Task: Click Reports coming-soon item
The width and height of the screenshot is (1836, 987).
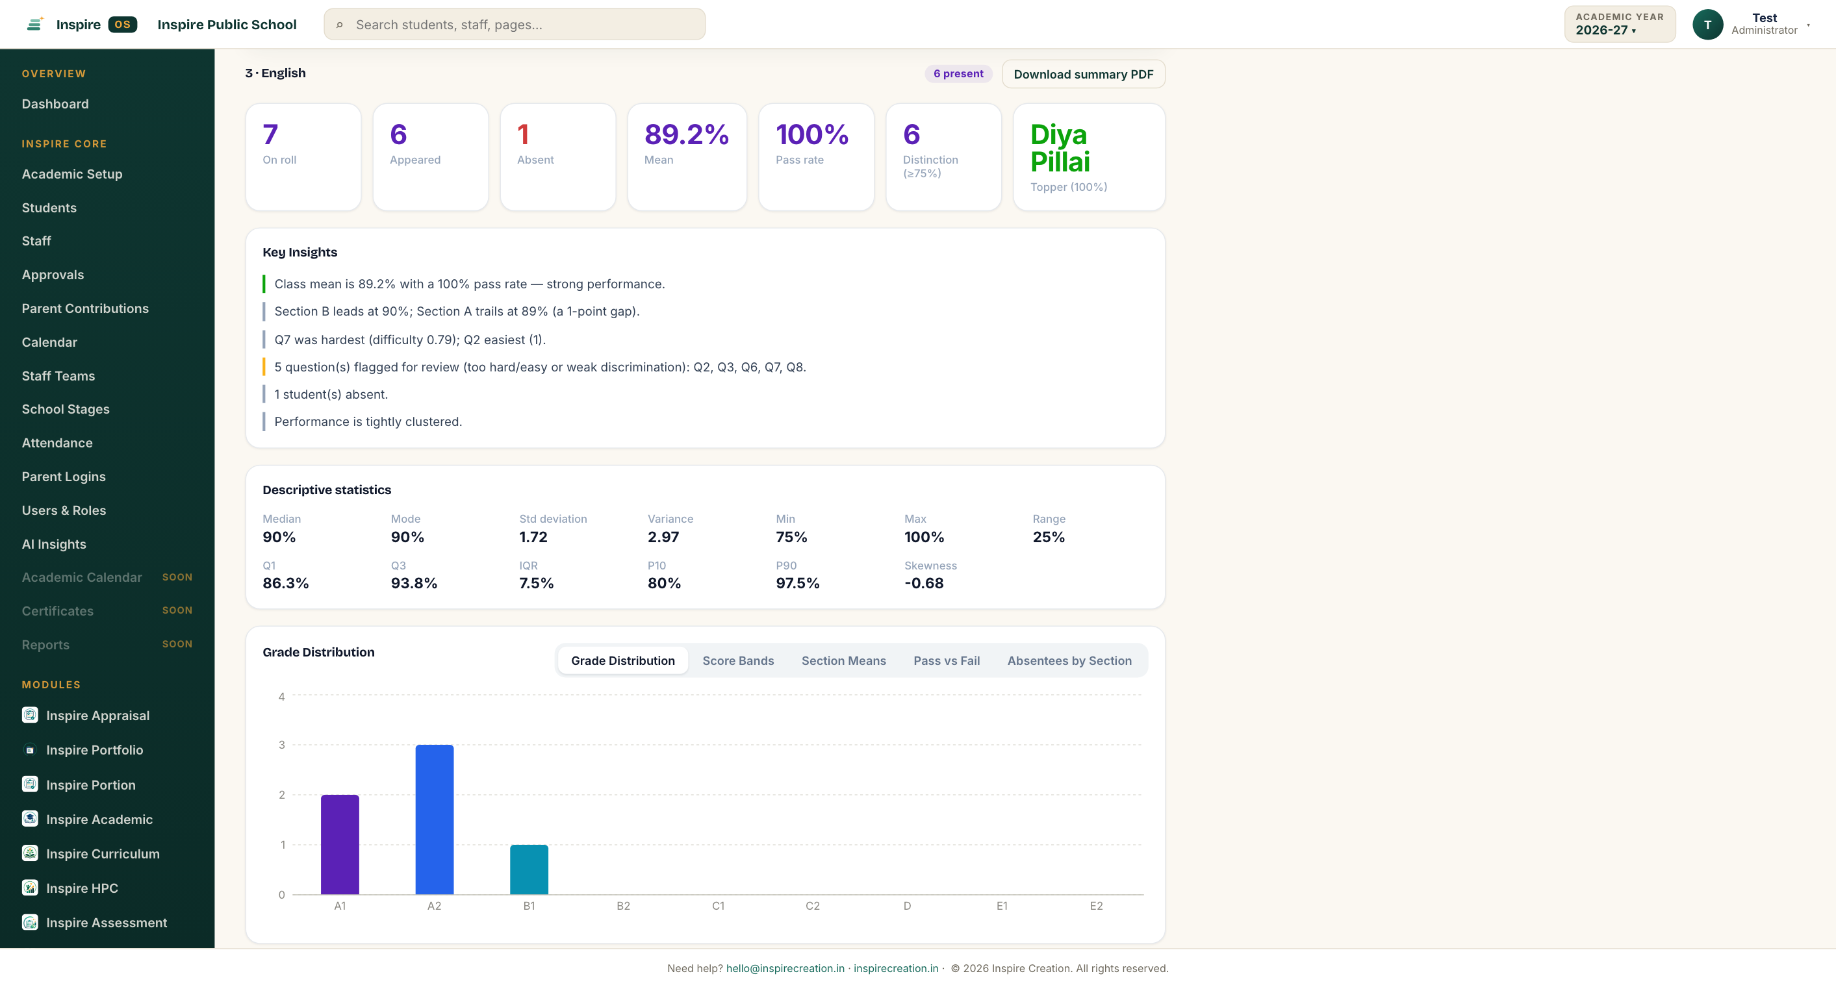Action: 107,644
